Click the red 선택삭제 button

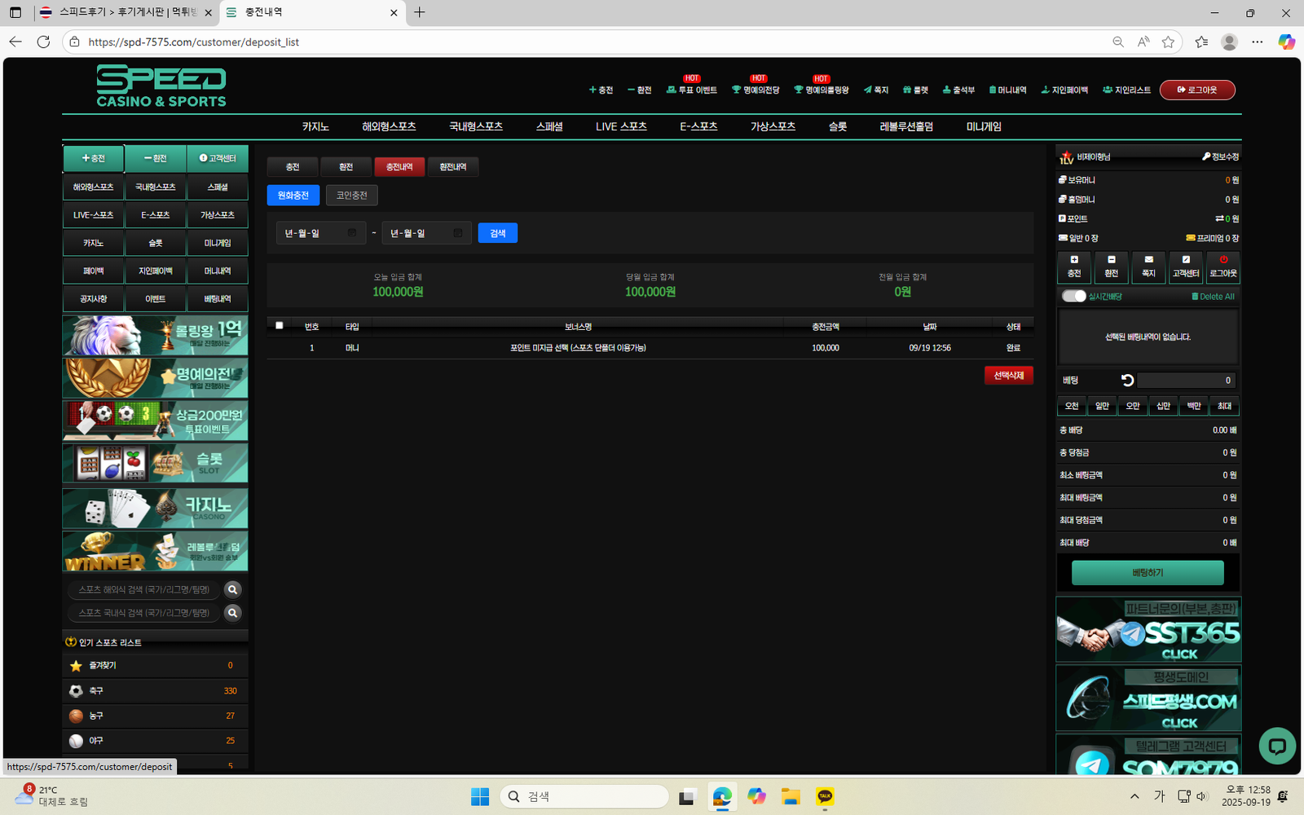click(x=1008, y=376)
